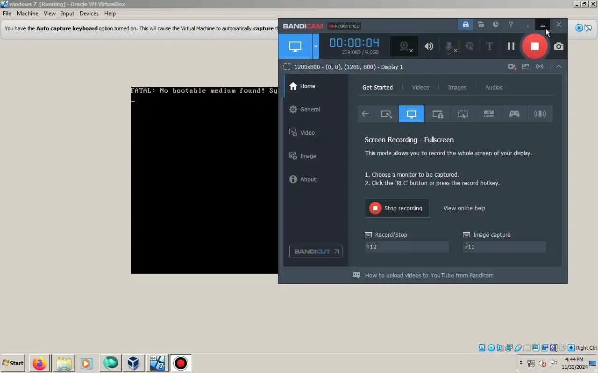Open the How to upload videos to YouTube link
The width and height of the screenshot is (598, 373).
pos(429,275)
